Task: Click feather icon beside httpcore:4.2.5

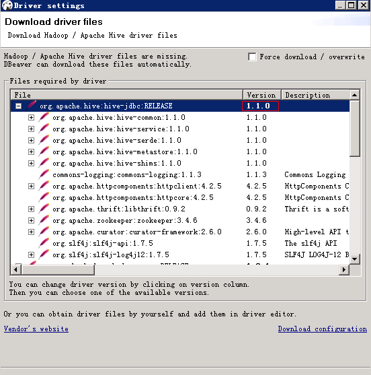Action: (44, 197)
